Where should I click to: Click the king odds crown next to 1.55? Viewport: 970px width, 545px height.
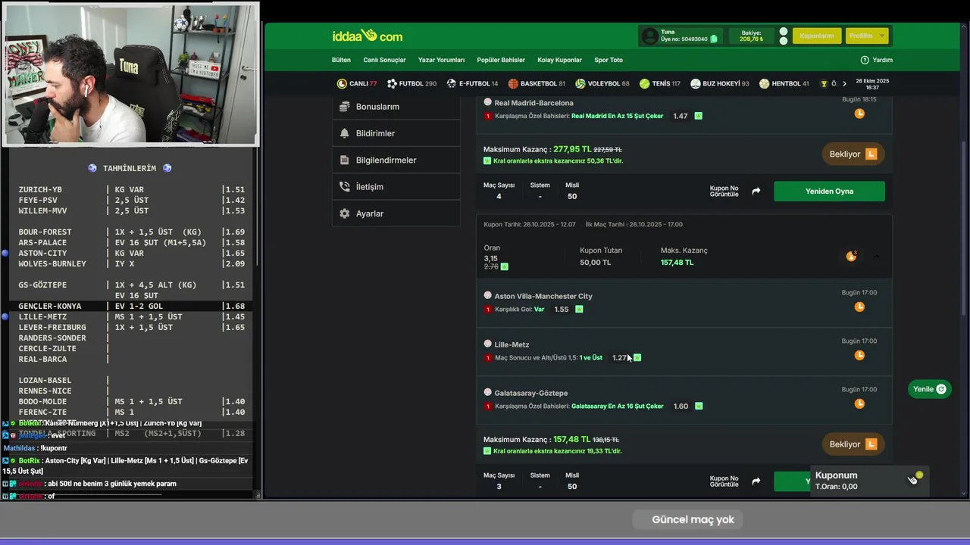point(579,309)
